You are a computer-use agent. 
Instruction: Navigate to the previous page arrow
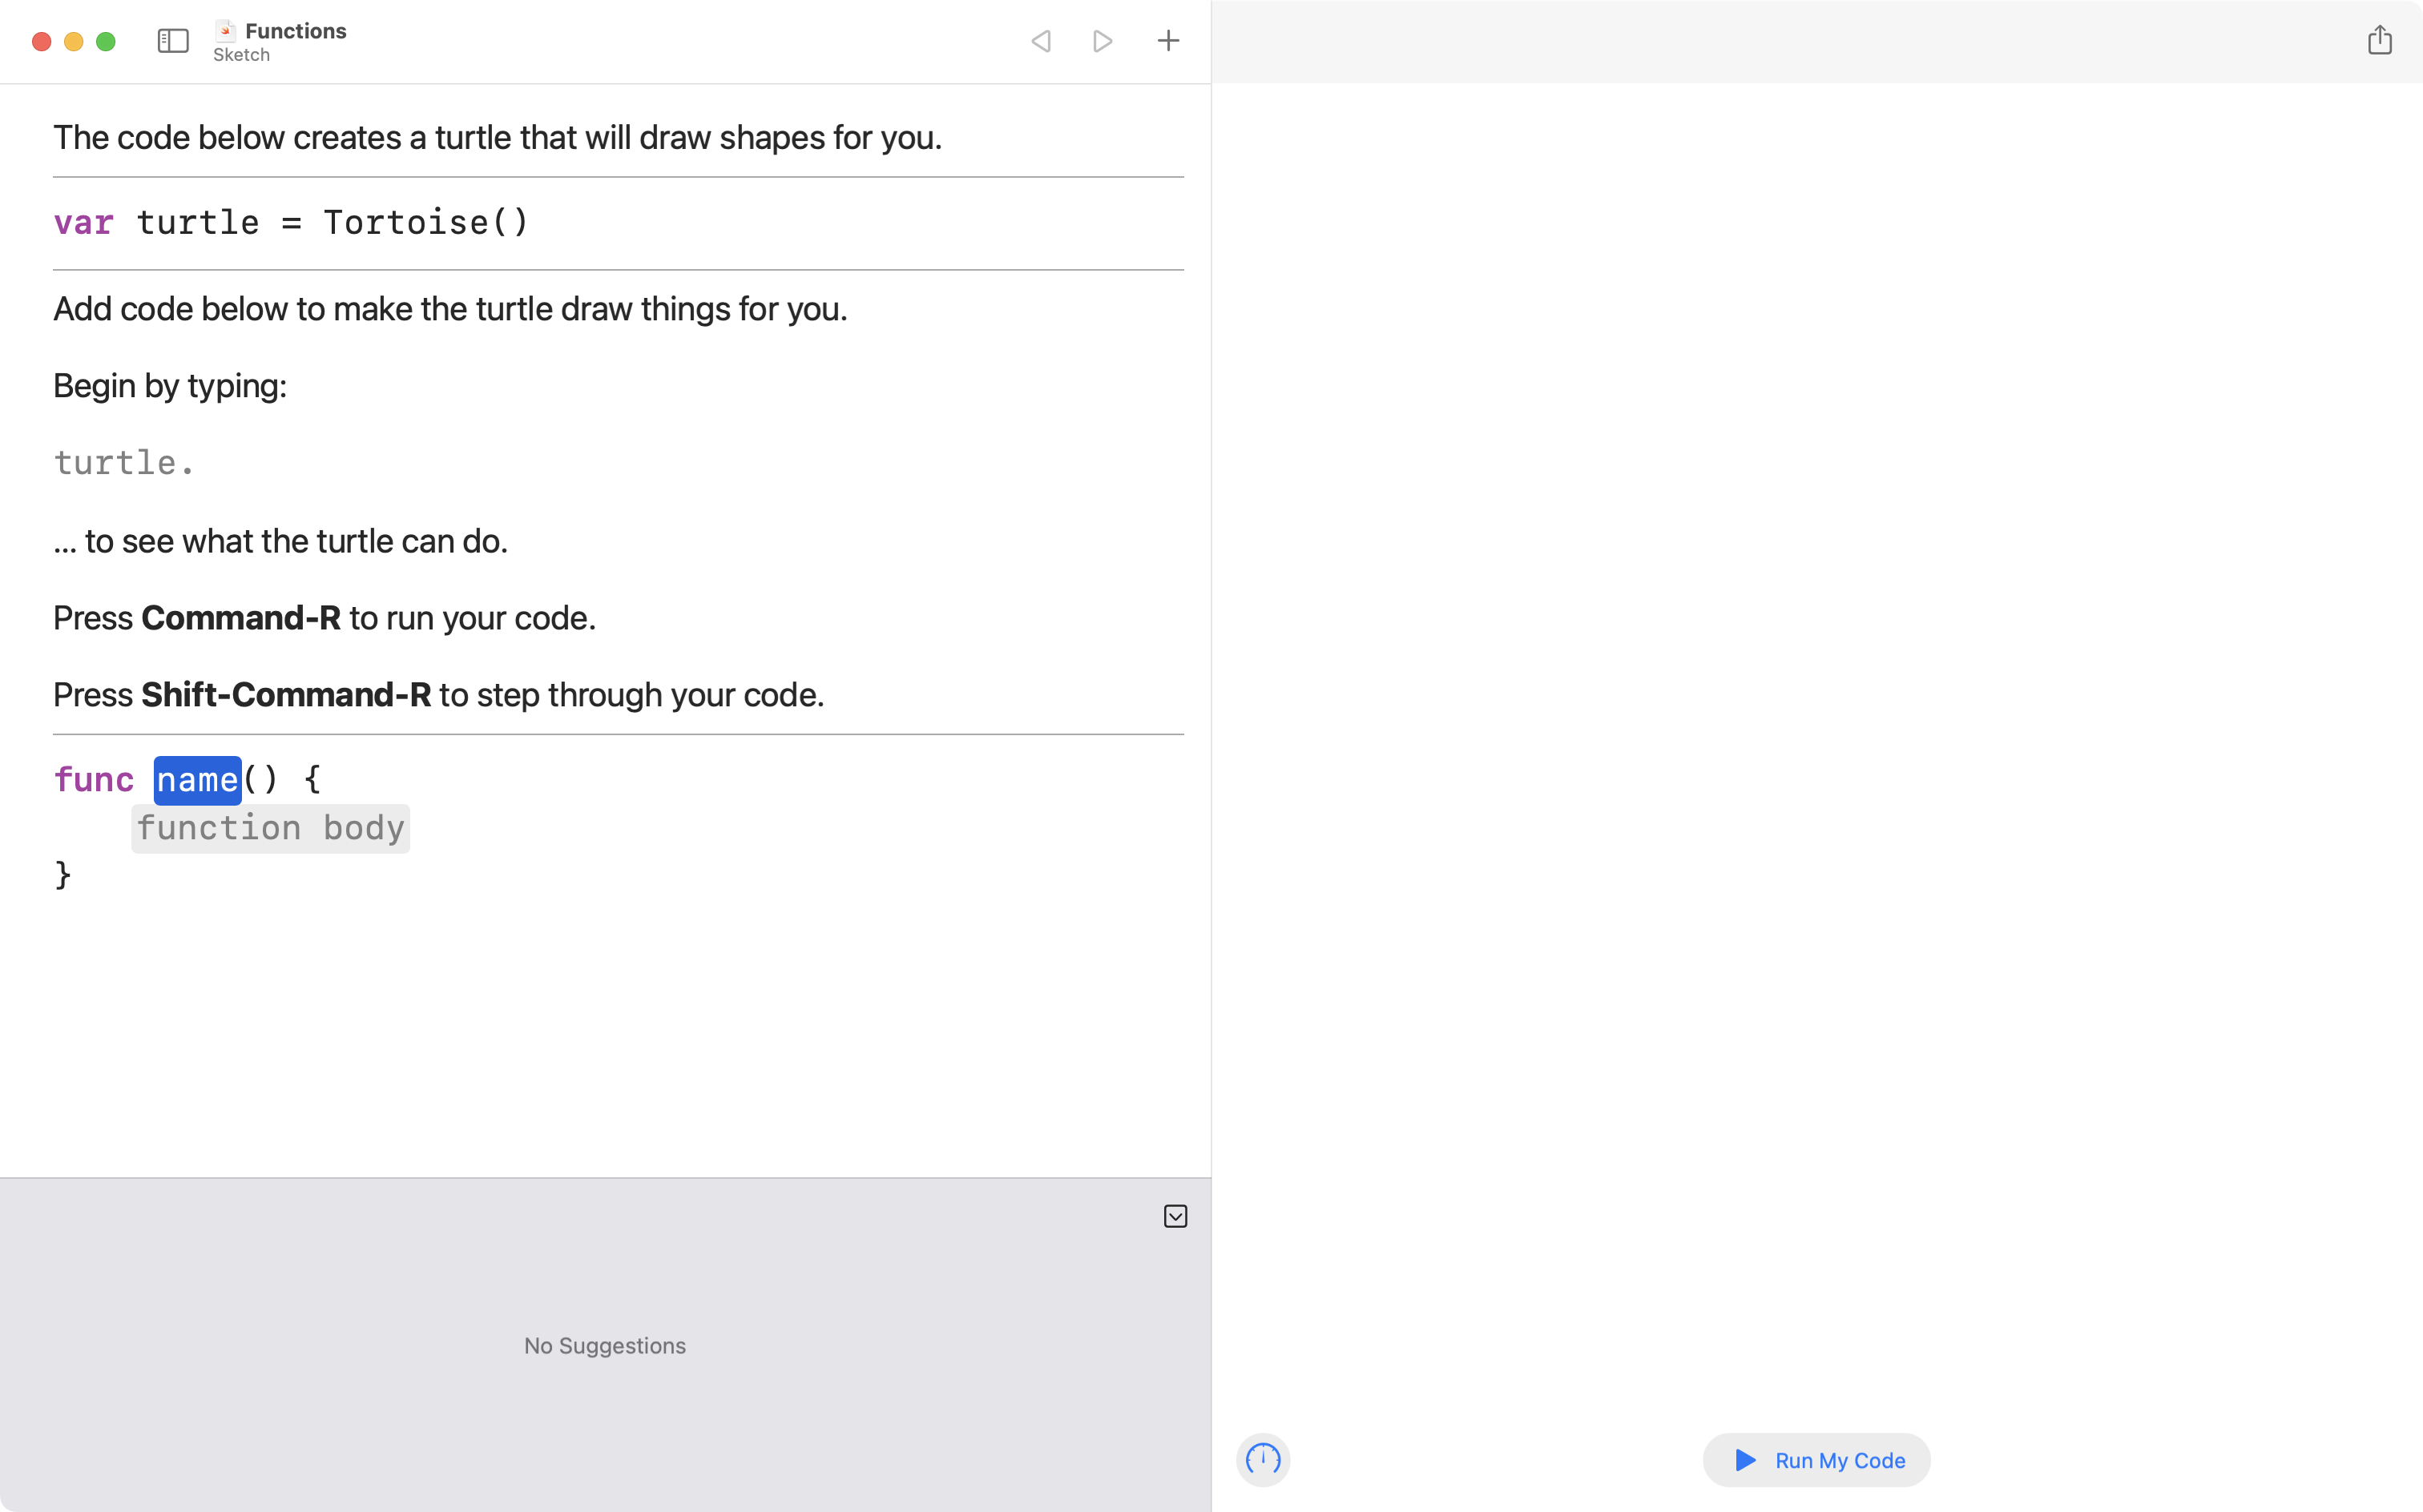click(1040, 41)
